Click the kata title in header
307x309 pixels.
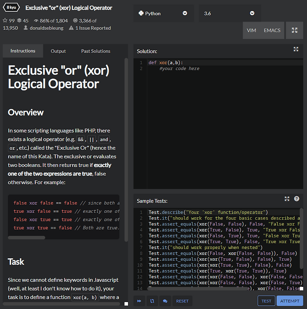tap(69, 8)
